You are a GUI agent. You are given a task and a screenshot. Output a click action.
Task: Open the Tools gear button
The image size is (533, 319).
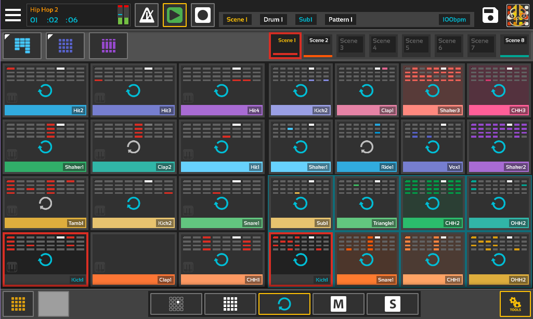[515, 304]
